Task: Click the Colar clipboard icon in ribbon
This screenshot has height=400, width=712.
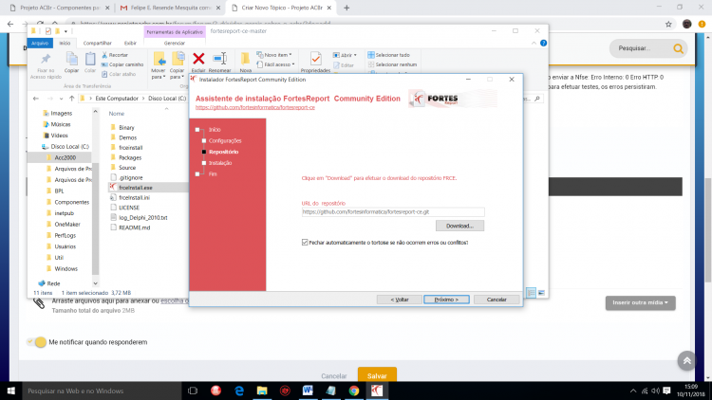Action: pyautogui.click(x=90, y=59)
